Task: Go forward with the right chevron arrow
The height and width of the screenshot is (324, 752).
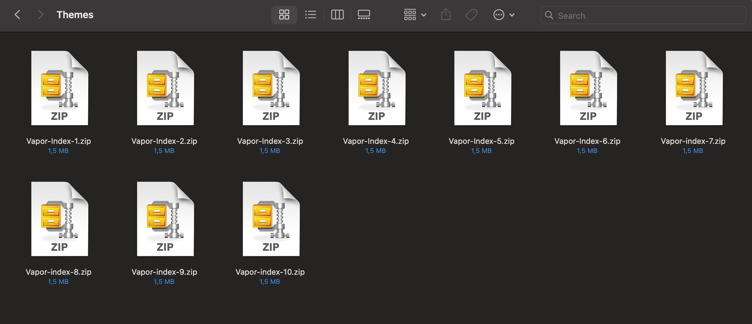Action: [x=41, y=15]
